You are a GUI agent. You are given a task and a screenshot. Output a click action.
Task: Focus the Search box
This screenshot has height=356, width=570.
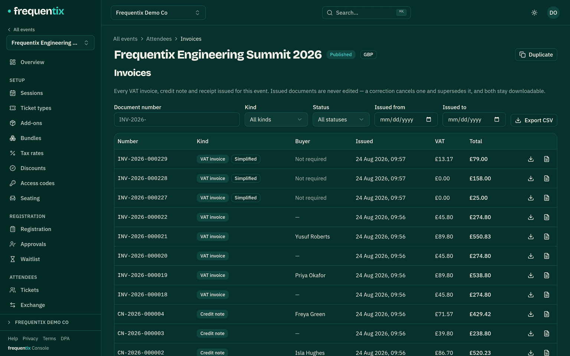coord(366,13)
